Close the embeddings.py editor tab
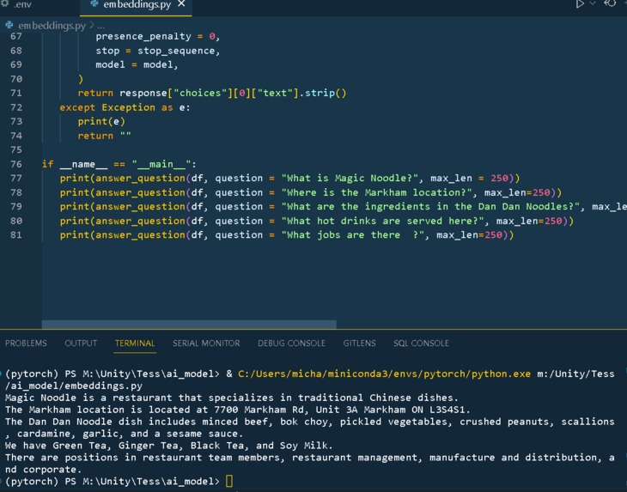The image size is (627, 492). tap(181, 4)
